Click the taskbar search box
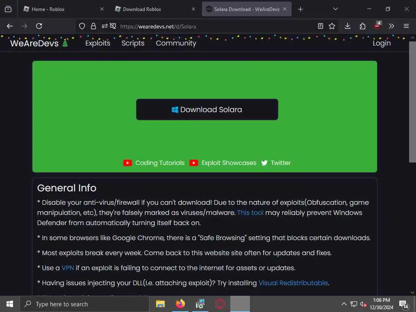Image resolution: width=416 pixels, height=312 pixels. [84, 304]
